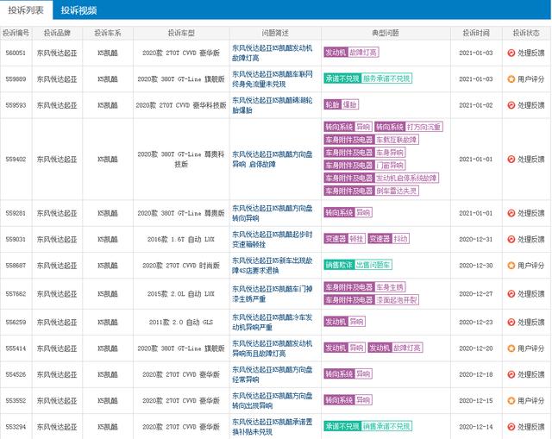The image size is (552, 439).
Task: Click status icon for complaint 553294
Action: click(x=511, y=426)
